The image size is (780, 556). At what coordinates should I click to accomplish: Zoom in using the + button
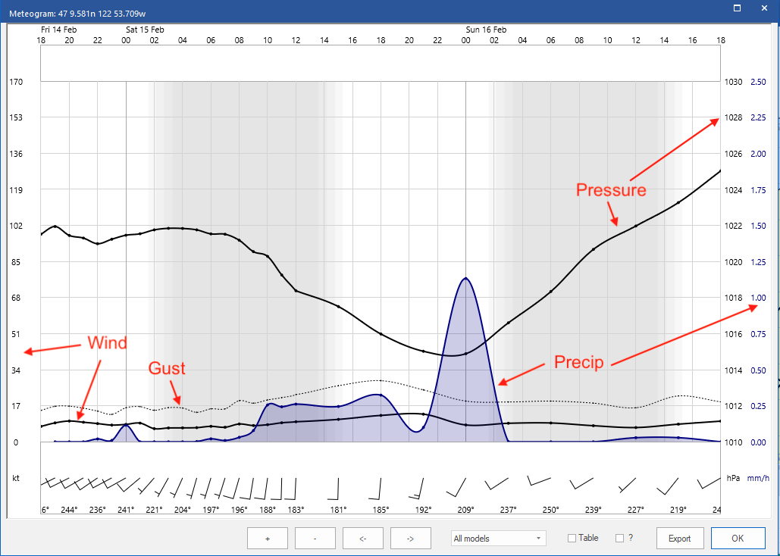(267, 538)
